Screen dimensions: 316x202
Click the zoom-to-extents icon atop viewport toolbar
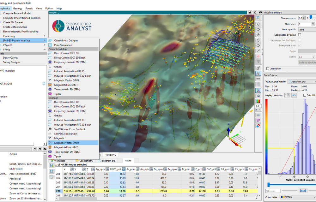pos(258,18)
